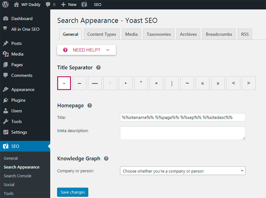Open the New menu in admin bar

(72, 4)
